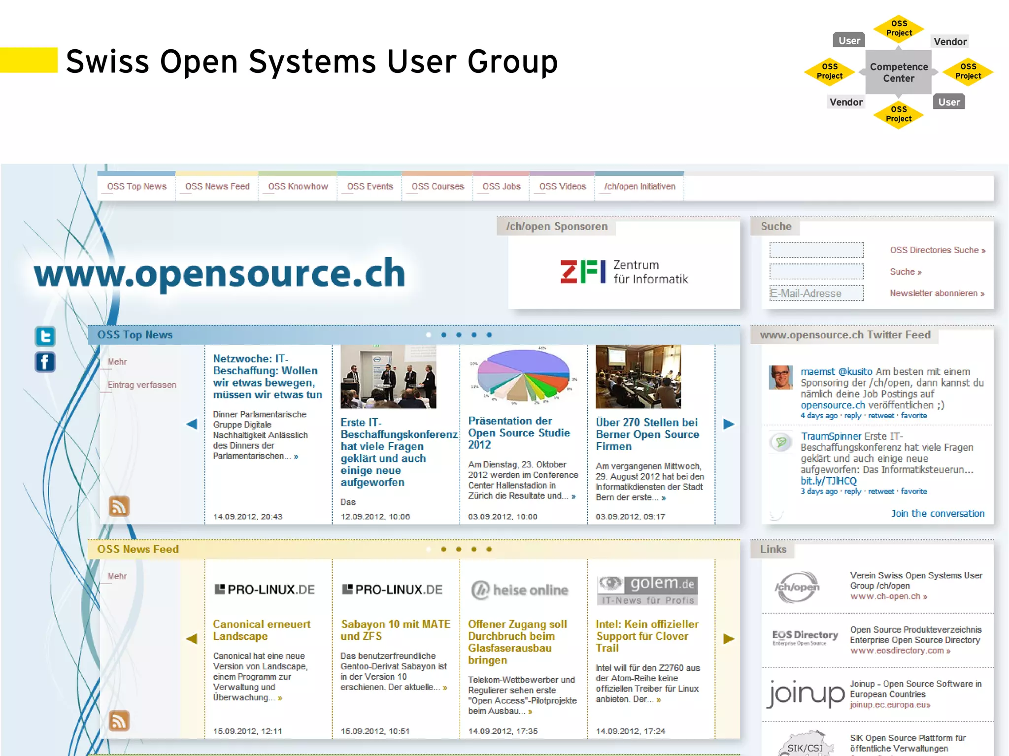The image size is (1009, 756).
Task: Click the RSS icon in OSS News Feed
Action: point(119,721)
